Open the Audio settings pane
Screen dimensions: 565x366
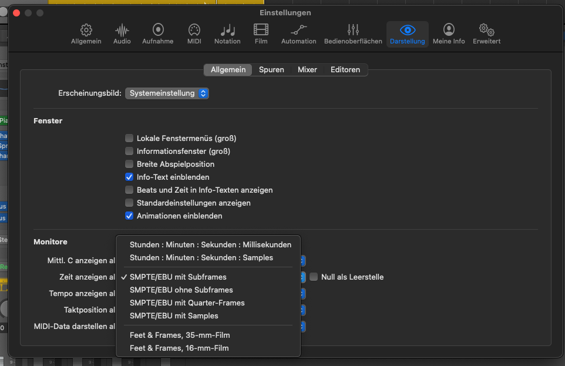coord(122,34)
